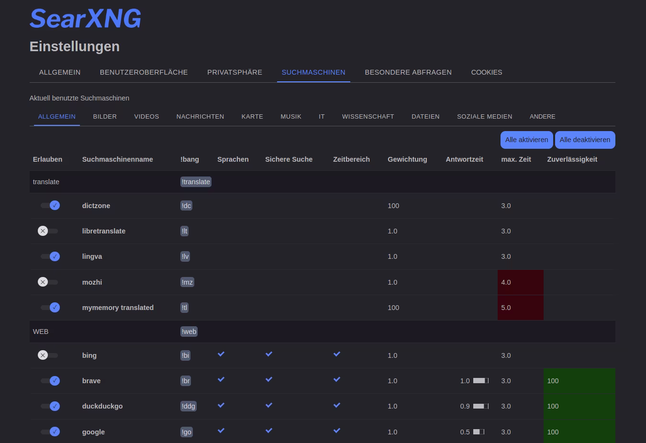Click google's response time bar
This screenshot has height=443, width=646.
(x=479, y=432)
